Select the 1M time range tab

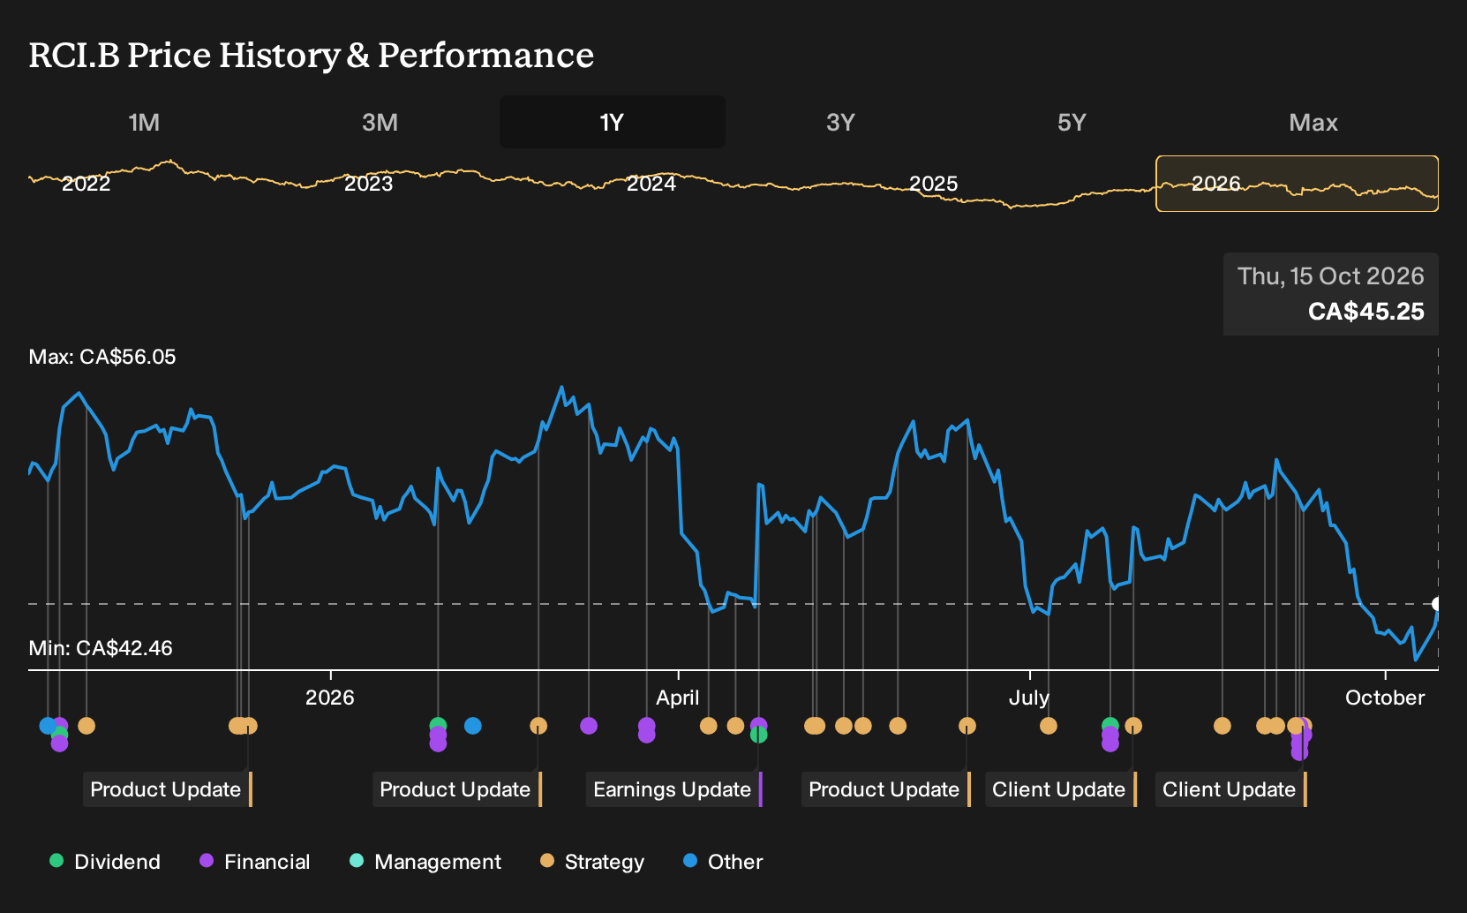tap(144, 122)
